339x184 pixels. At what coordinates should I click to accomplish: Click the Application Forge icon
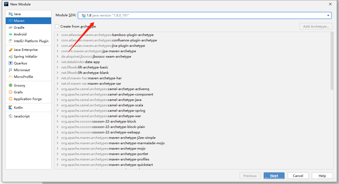(x=11, y=99)
